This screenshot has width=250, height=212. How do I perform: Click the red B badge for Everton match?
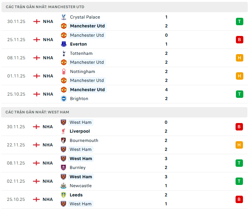click(x=239, y=40)
